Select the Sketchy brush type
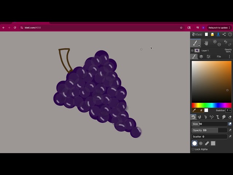The height and width of the screenshot is (175, 233). (x=205, y=117)
